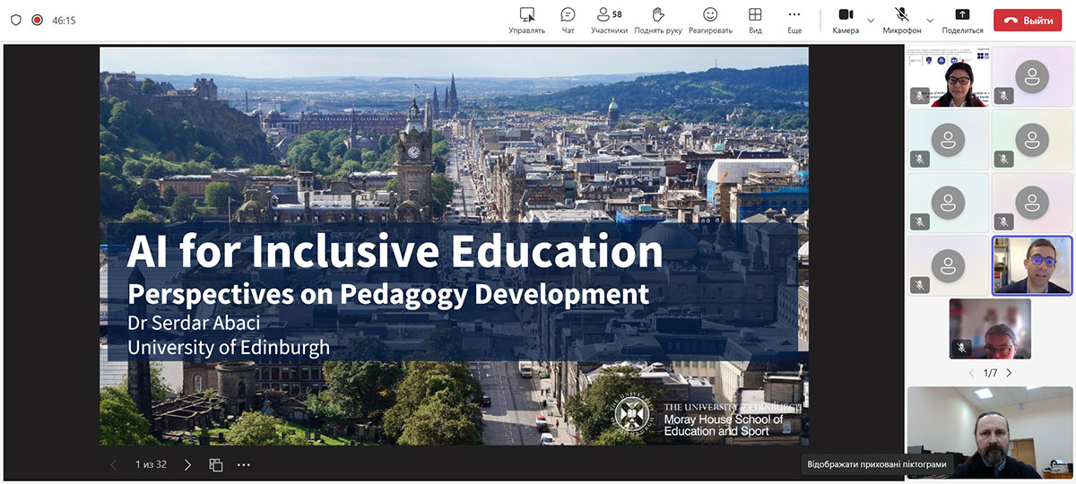Toggle the Камера camera

[x=845, y=20]
